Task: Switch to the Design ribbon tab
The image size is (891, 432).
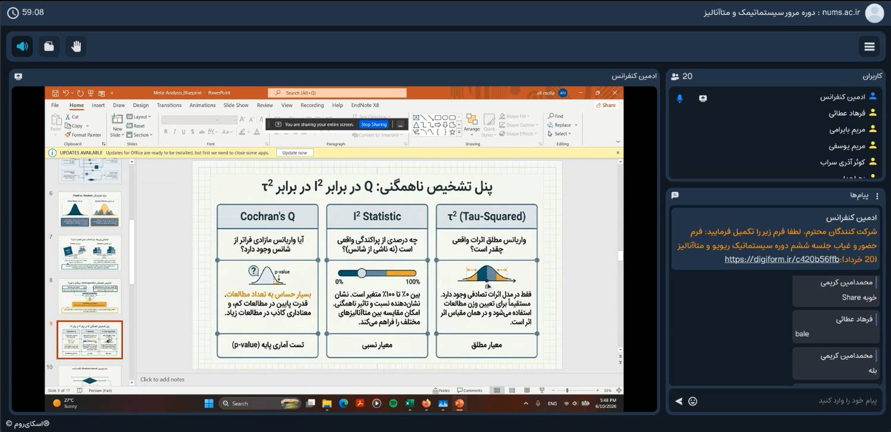Action: [x=141, y=105]
